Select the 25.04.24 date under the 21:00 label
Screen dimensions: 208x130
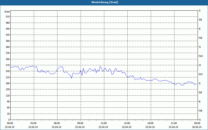(173, 127)
